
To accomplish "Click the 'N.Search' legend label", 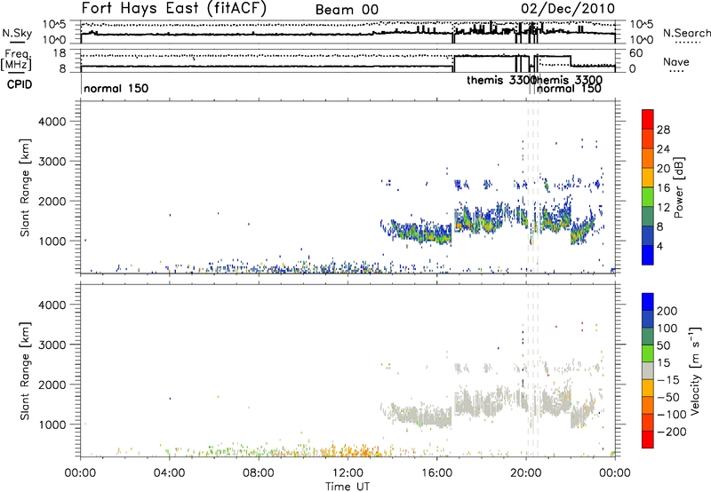I will (x=686, y=33).
